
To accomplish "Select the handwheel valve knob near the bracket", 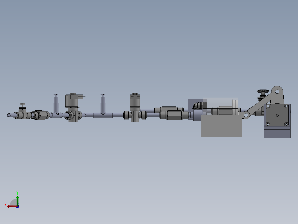I will click(x=263, y=91).
